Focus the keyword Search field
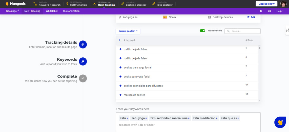The width and height of the screenshot is (289, 132). pyautogui.click(x=242, y=31)
